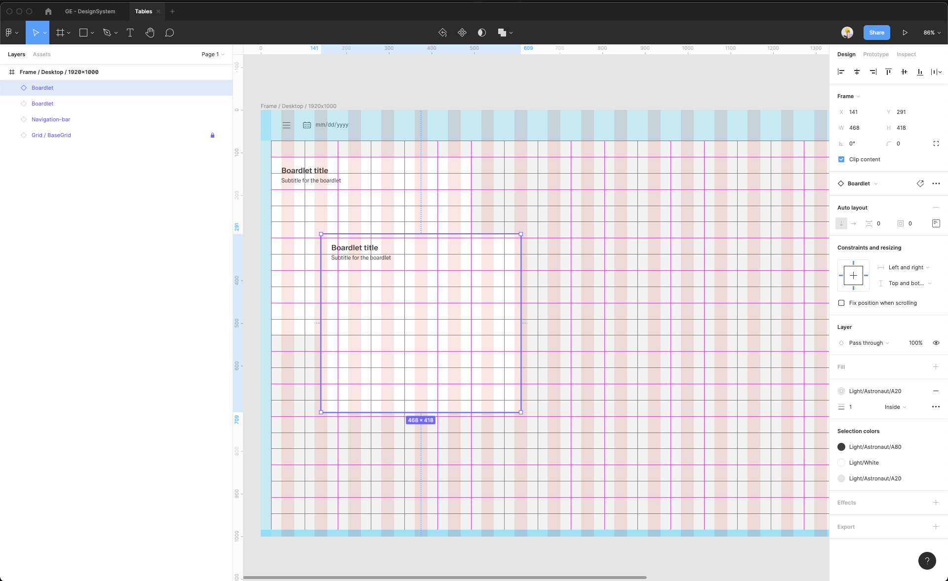Viewport: 948px width, 581px height.
Task: Select the Hand tool
Action: pos(150,33)
